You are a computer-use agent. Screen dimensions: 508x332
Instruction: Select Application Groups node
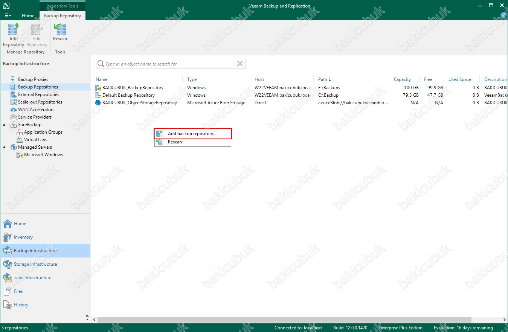tap(43, 132)
